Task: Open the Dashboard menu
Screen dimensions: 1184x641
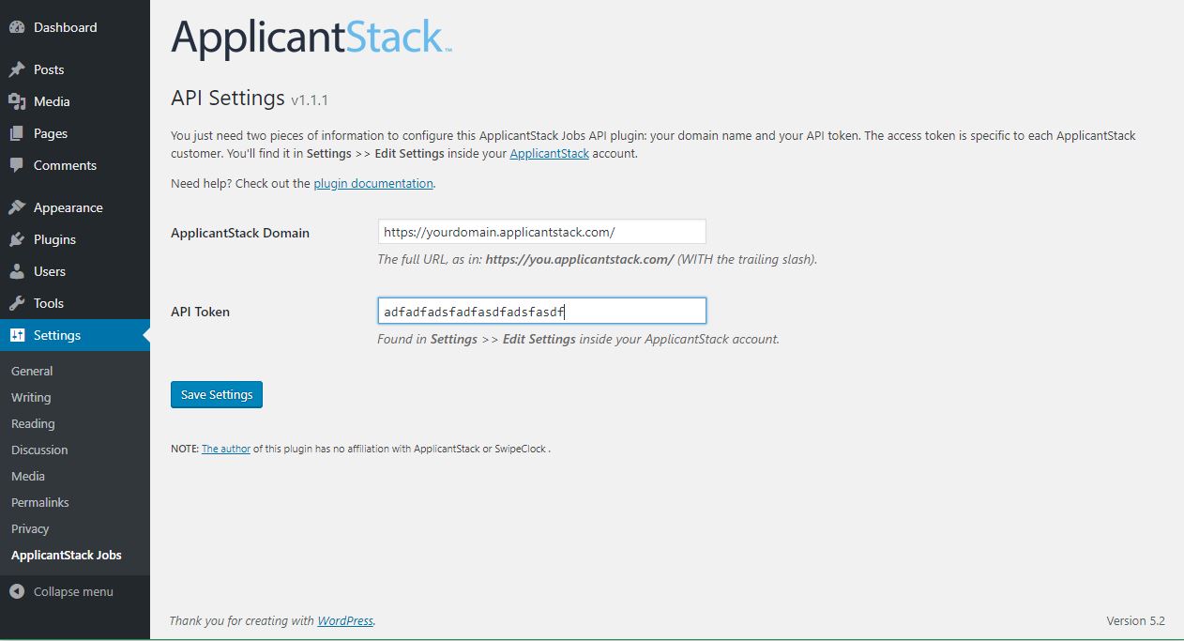Action: (x=75, y=27)
